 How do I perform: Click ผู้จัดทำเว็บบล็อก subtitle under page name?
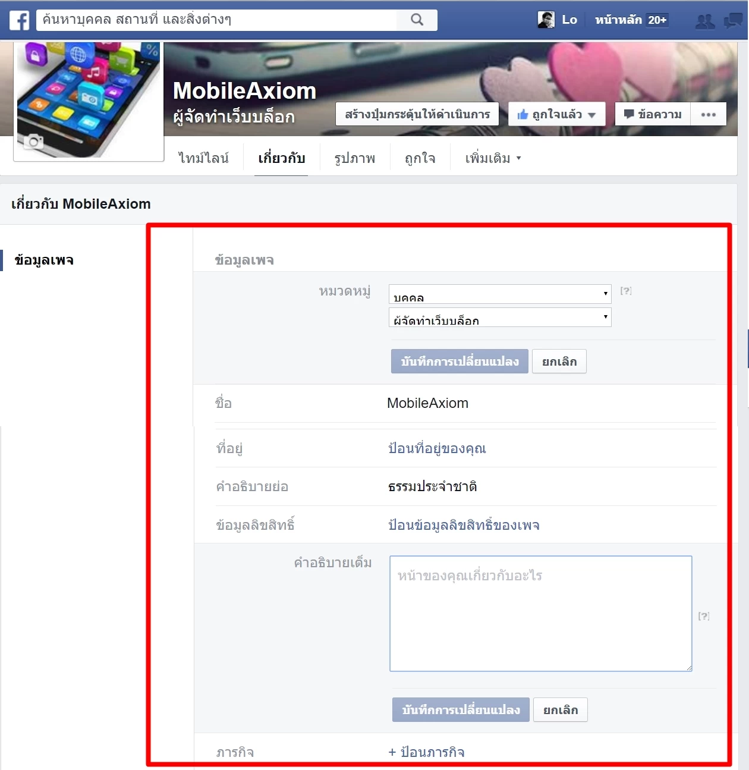coord(234,116)
